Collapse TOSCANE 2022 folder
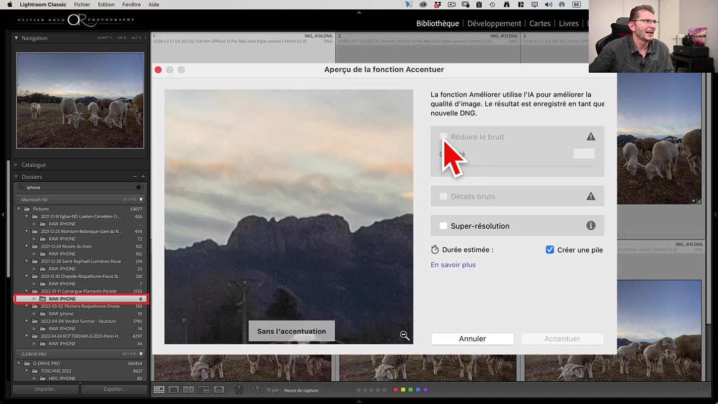Viewport: 718px width, 404px height. [x=27, y=371]
